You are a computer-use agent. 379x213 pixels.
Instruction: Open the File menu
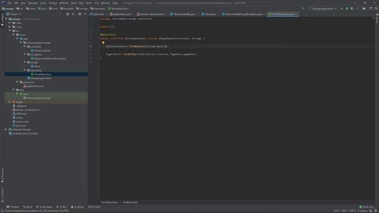pos(9,3)
